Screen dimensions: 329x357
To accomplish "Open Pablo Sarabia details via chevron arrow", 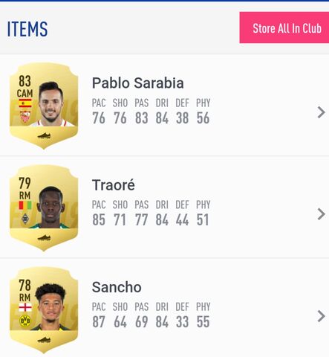I will point(321,112).
